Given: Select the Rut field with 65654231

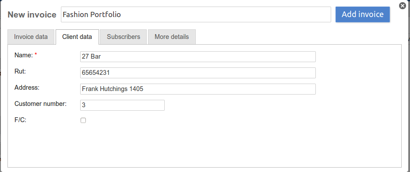Looking at the screenshot, I should click(198, 73).
